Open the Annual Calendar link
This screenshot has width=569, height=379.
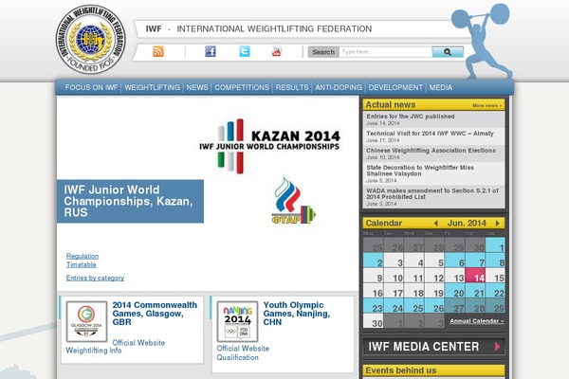tap(477, 321)
